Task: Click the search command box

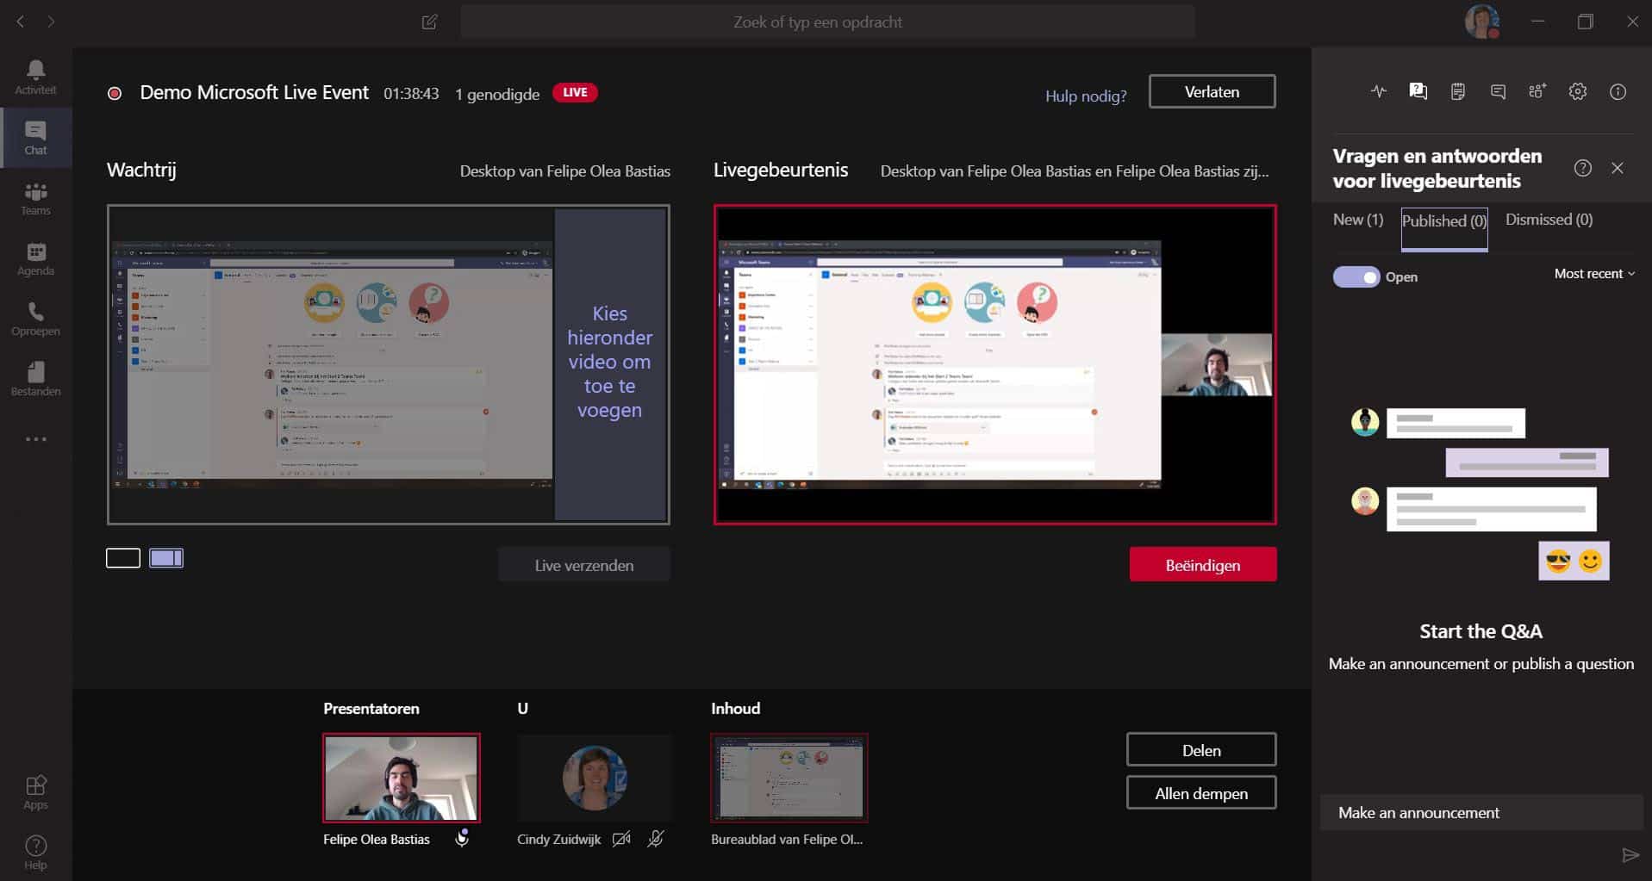Action: pos(827,22)
